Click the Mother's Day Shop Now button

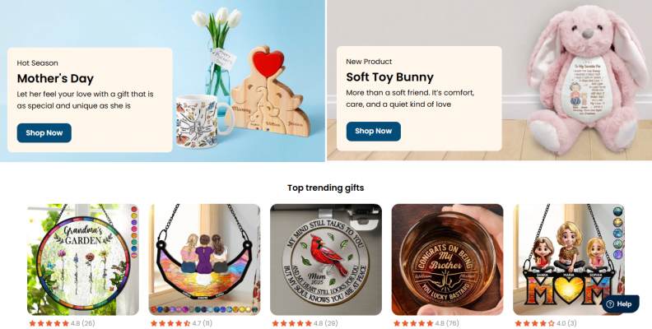pos(44,133)
